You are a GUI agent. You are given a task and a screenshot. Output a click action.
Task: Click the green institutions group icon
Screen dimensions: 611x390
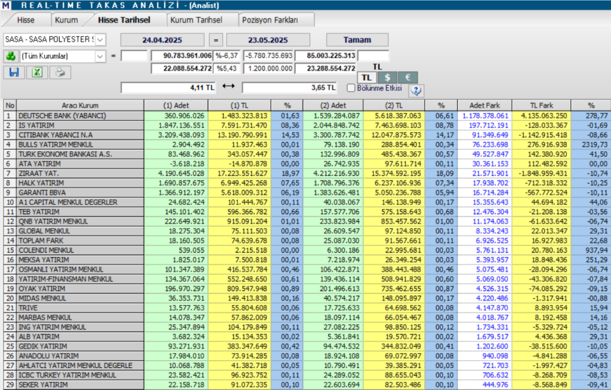pos(11,56)
